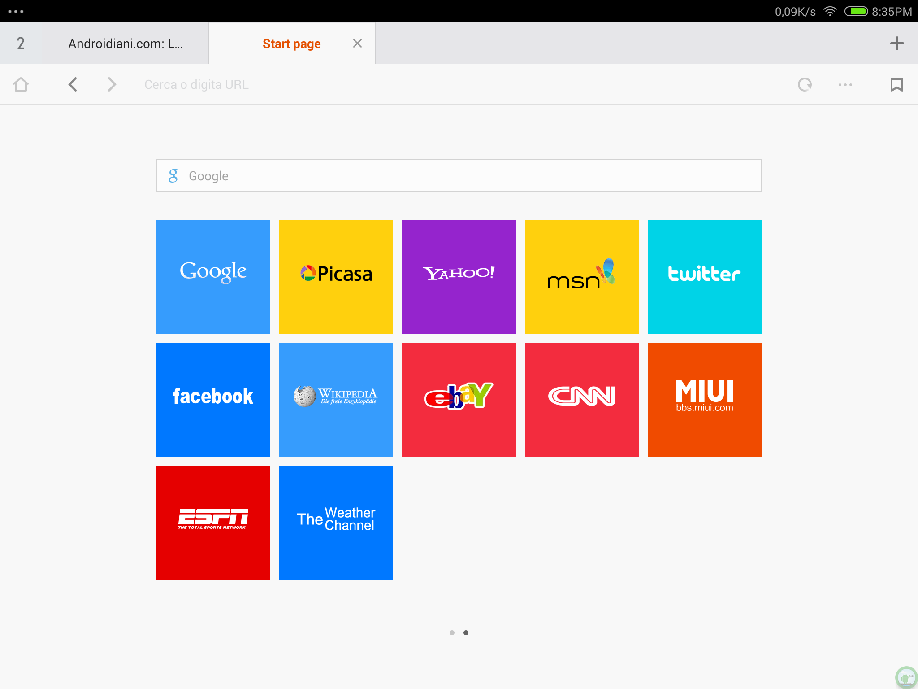Tap the Google search engine icon
The height and width of the screenshot is (689, 918).
point(173,175)
